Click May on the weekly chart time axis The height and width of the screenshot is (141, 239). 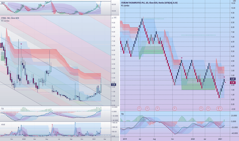click(47, 139)
